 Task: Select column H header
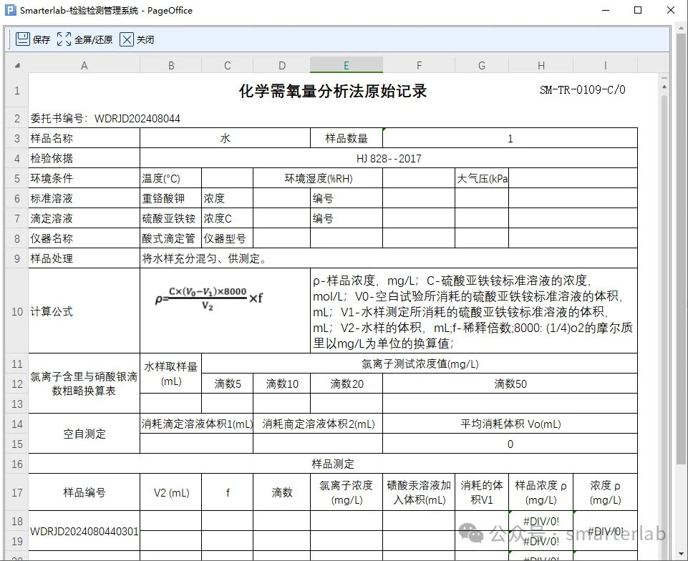coord(541,66)
